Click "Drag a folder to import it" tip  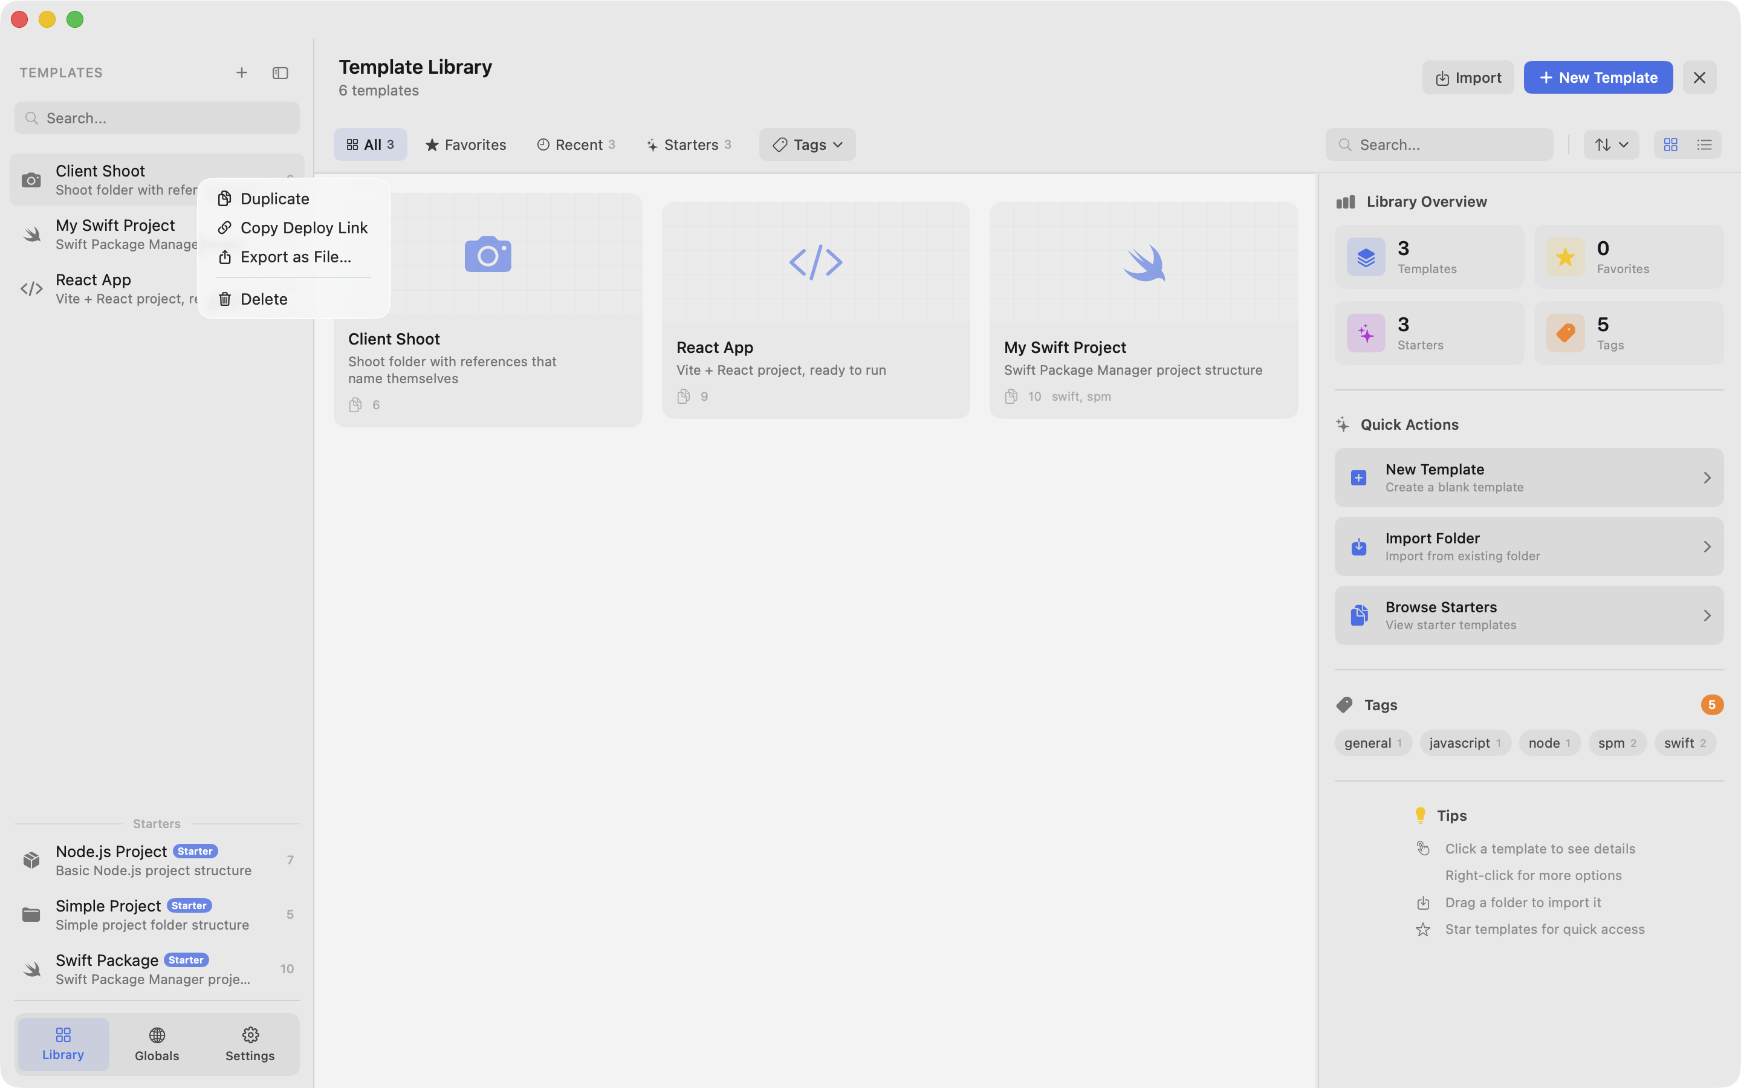(1523, 902)
